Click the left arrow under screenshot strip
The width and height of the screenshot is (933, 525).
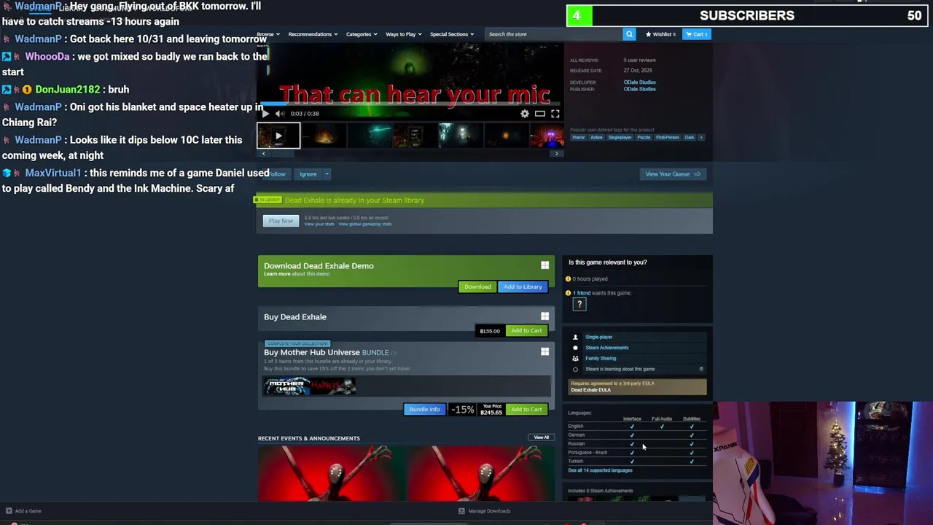pos(264,154)
